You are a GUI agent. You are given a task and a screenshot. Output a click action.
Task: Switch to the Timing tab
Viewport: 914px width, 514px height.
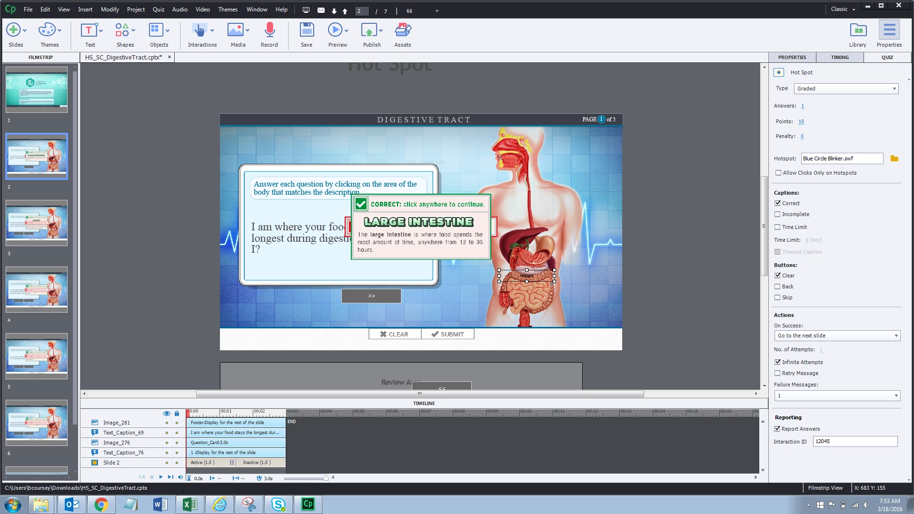coord(840,57)
